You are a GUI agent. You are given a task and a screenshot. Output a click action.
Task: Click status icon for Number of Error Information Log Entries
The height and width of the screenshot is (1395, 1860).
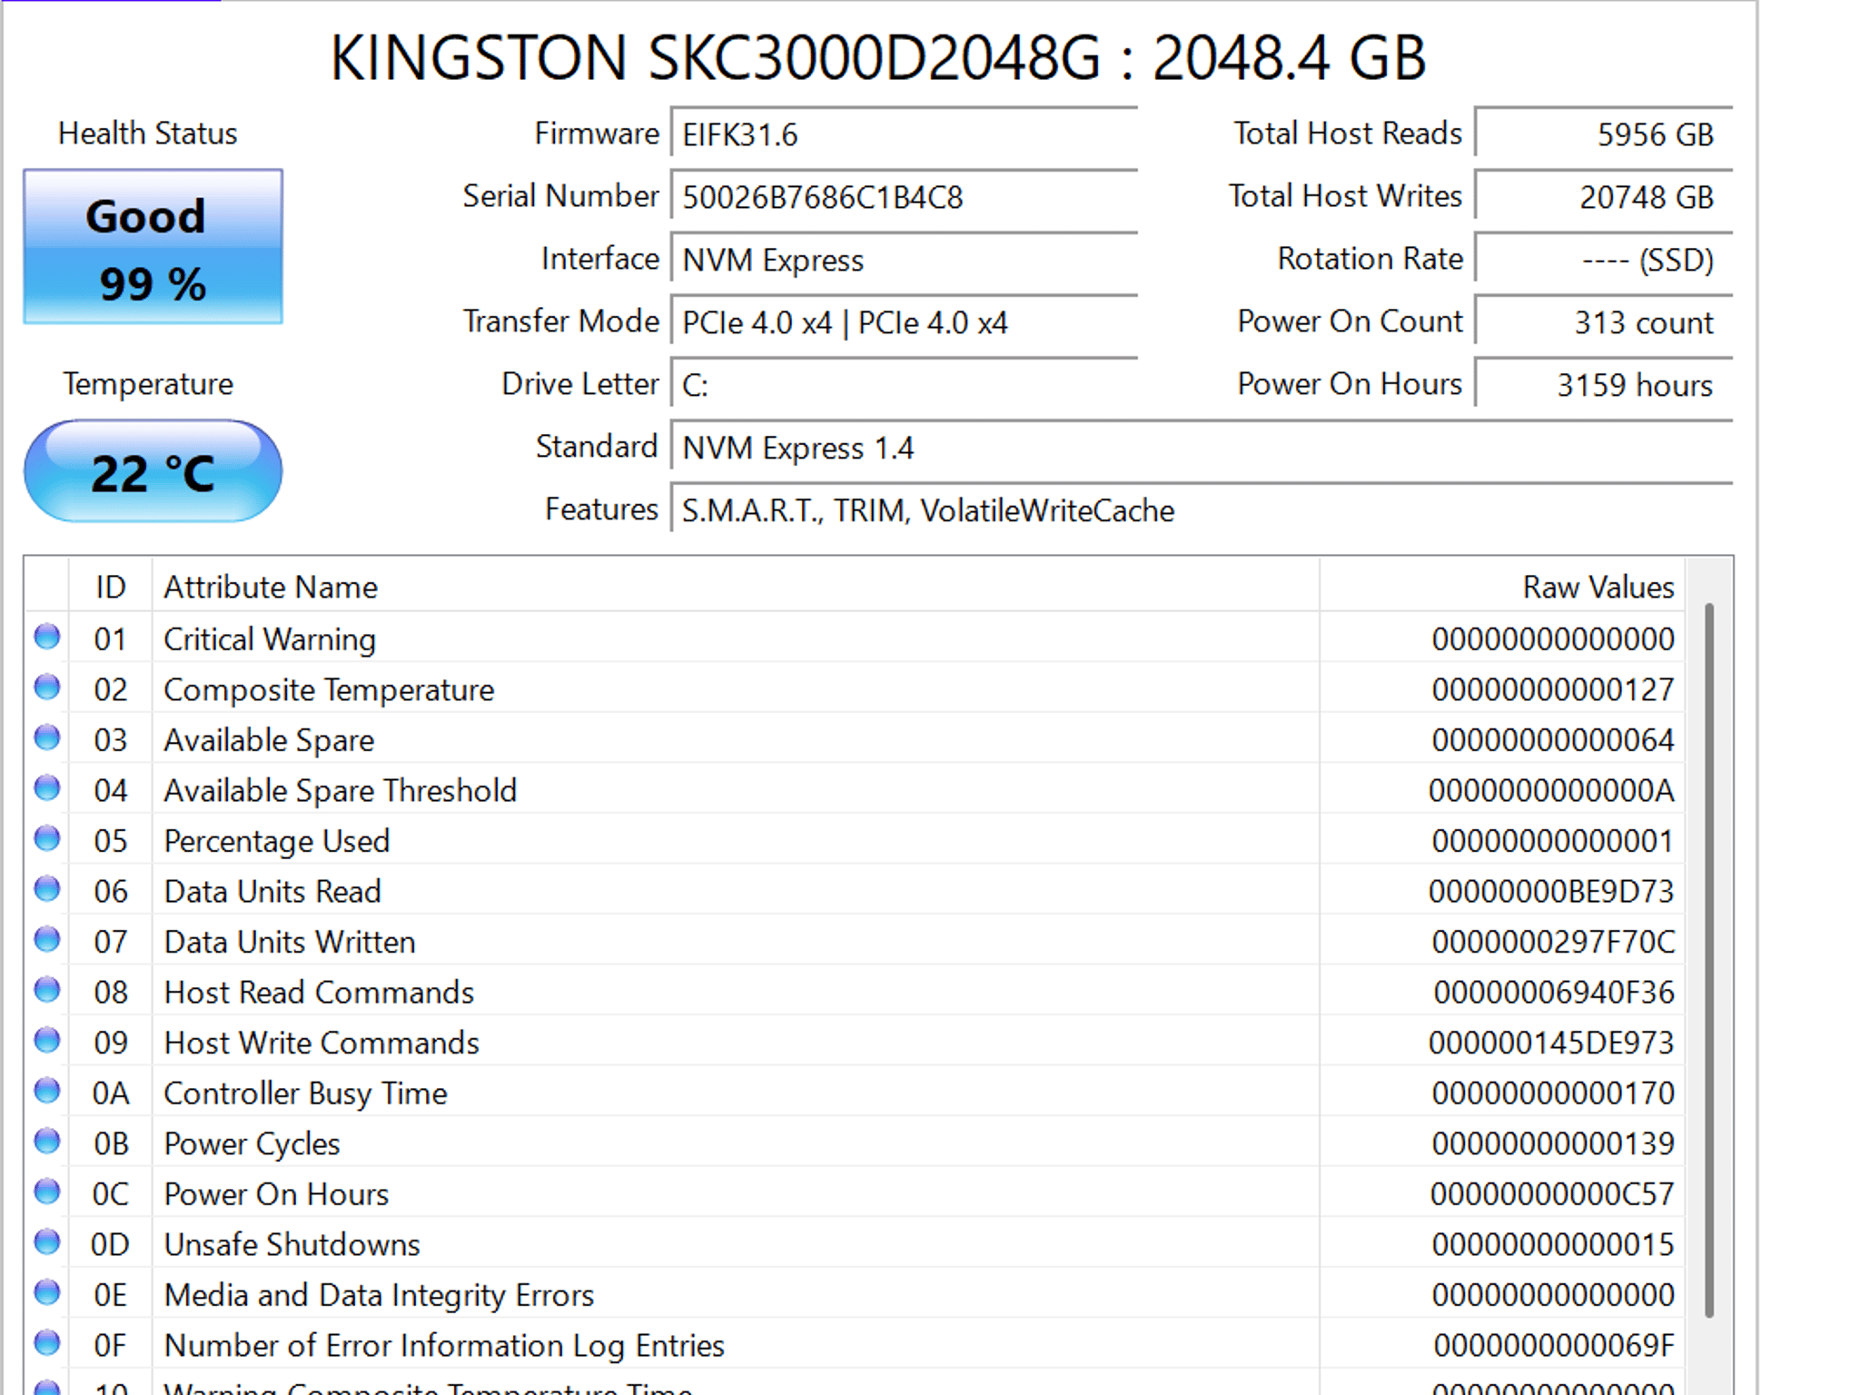47,1343
